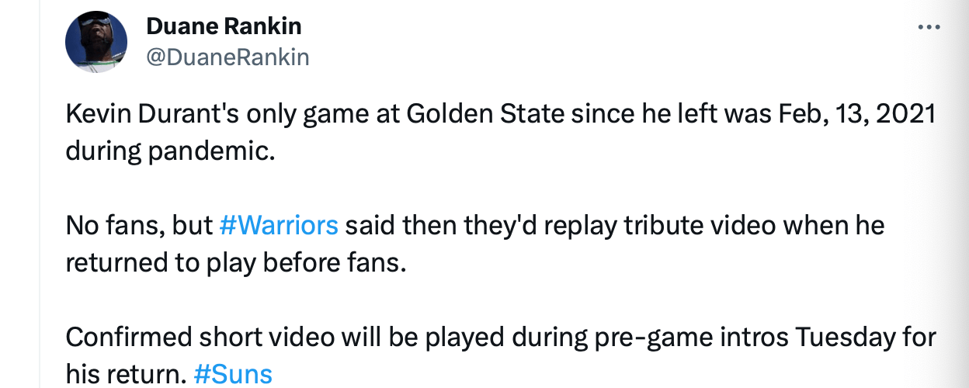Open the #Suns hashtag
Screen dimensions: 969x388
pos(232,374)
